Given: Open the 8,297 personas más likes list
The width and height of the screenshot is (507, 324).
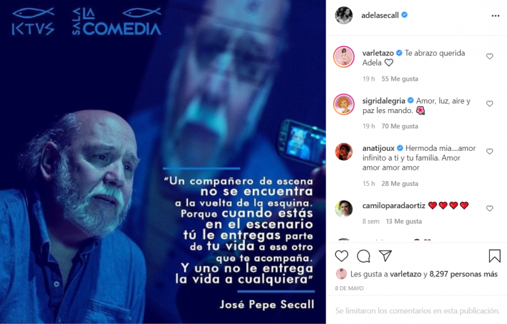Looking at the screenshot, I should click(463, 274).
